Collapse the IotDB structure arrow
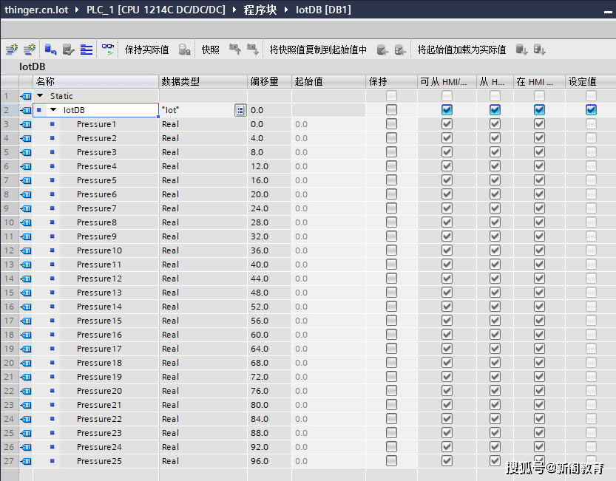616x481 pixels. point(51,109)
